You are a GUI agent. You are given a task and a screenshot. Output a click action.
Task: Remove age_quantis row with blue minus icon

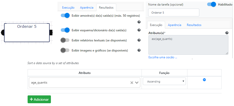pyautogui.click(x=204, y=80)
